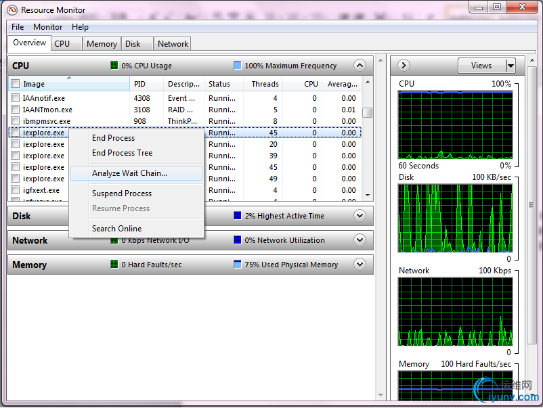The width and height of the screenshot is (543, 408).
Task: Click the green Hard Faults/sec indicator square
Action: 114,265
